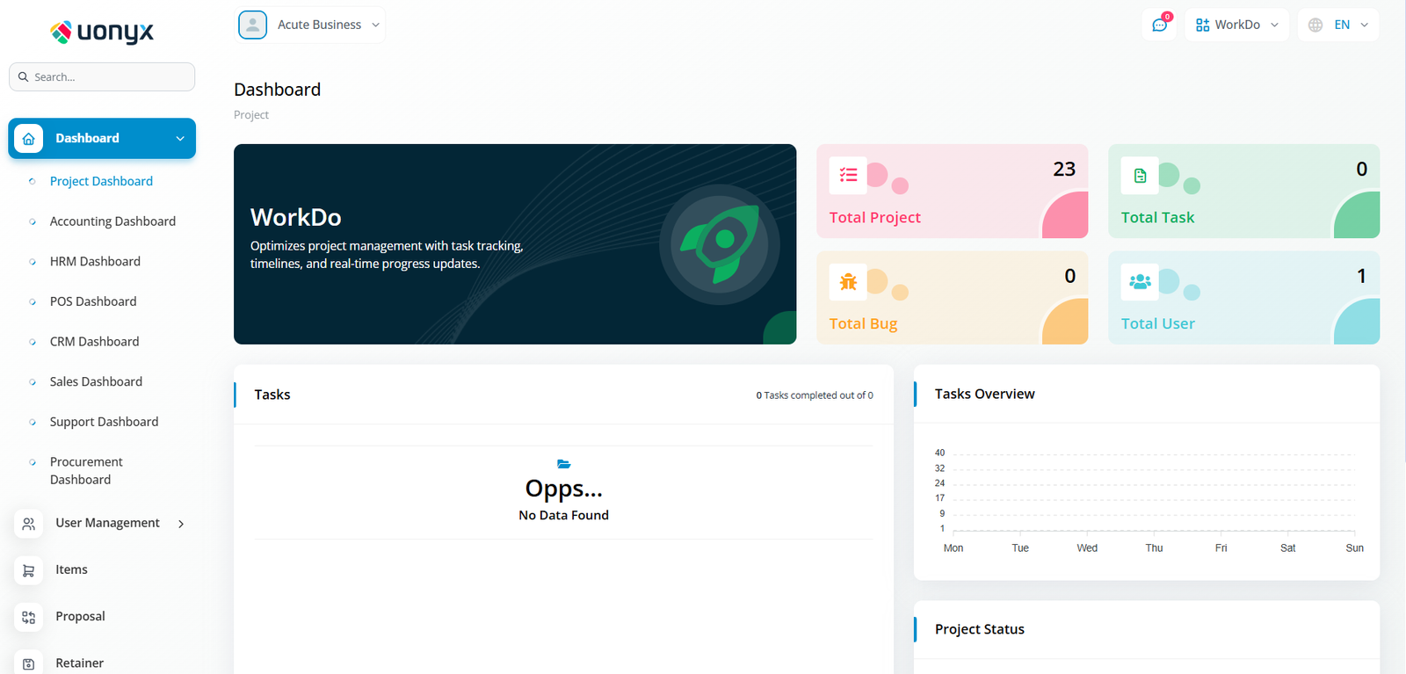Click the user avatar icon beside Acute Business
The height and width of the screenshot is (674, 1406).
253,25
